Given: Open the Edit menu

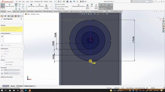Looking at the screenshot, I should (x=20, y=2).
